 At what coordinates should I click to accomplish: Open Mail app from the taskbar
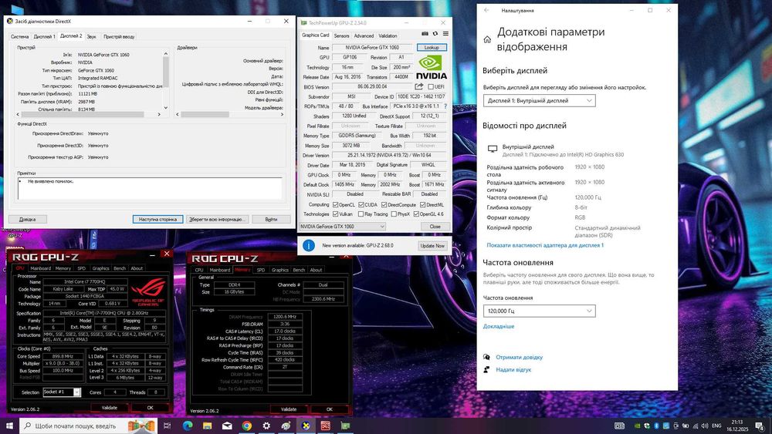pos(227,426)
